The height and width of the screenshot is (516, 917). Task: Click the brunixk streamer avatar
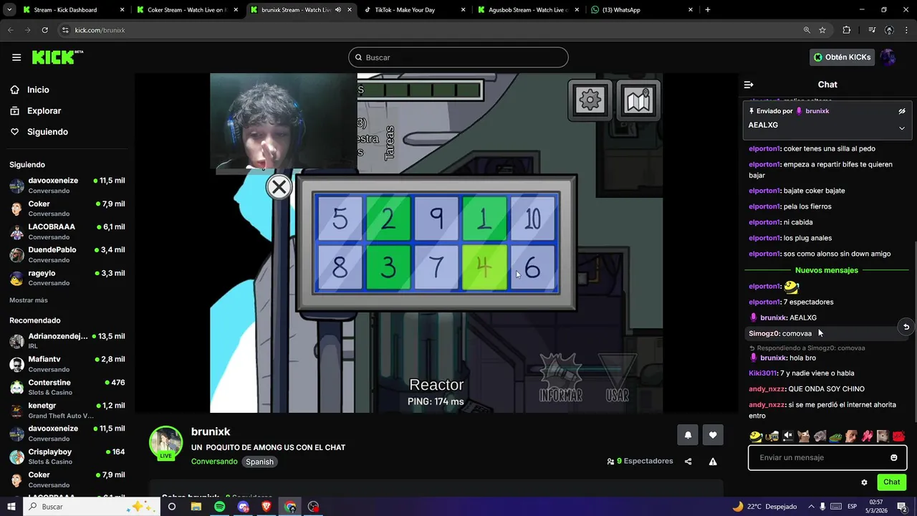[165, 443]
